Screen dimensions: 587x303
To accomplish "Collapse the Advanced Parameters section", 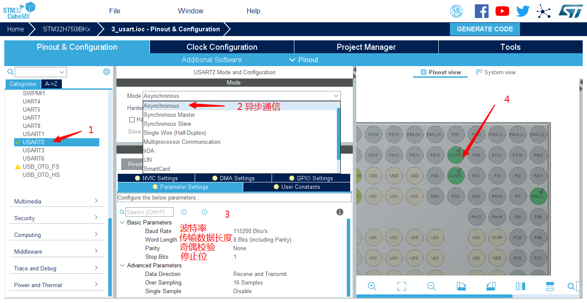I will coord(122,265).
